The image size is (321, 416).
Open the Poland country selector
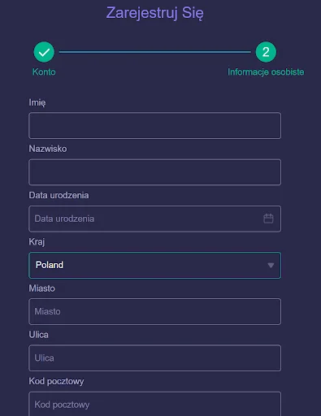154,265
